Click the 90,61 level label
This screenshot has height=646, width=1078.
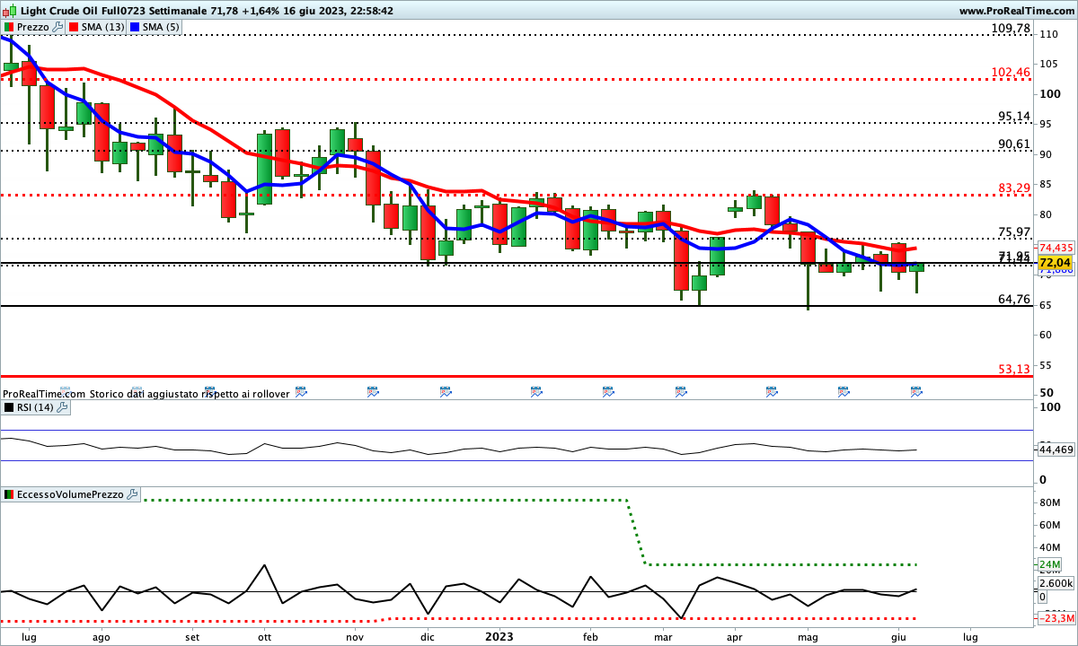tap(1014, 144)
